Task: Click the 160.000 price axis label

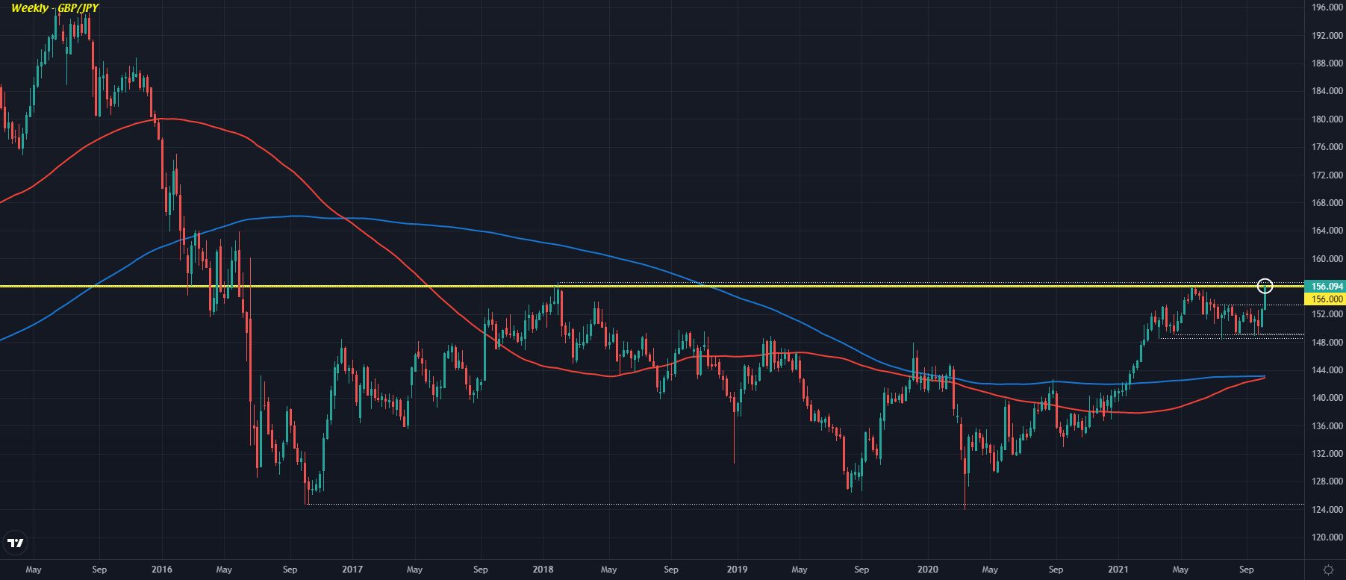Action: (x=1327, y=259)
